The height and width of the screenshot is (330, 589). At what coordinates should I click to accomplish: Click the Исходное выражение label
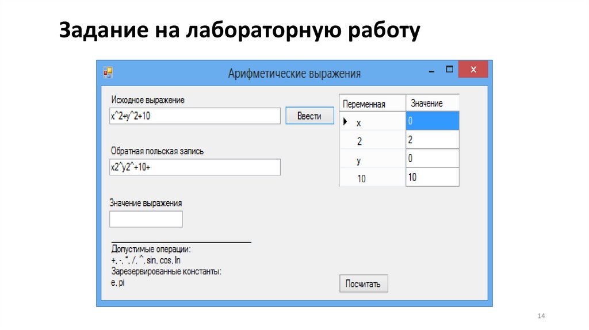tap(148, 100)
